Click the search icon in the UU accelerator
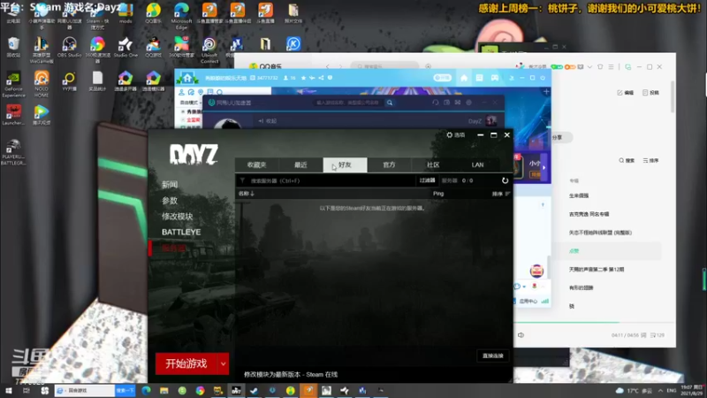This screenshot has height=398, width=707. [x=390, y=103]
